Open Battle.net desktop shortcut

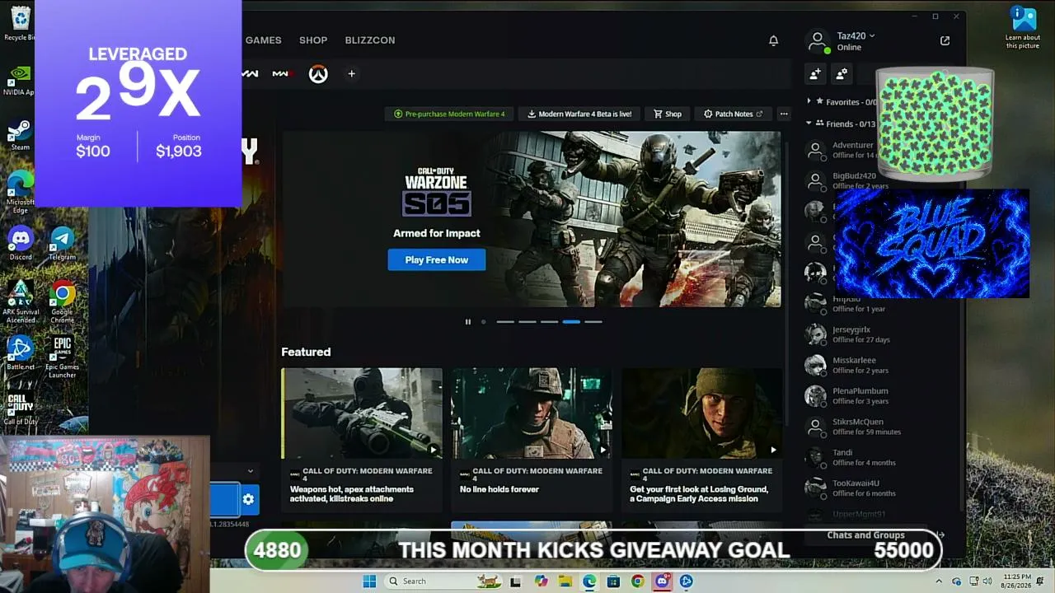[x=20, y=353]
